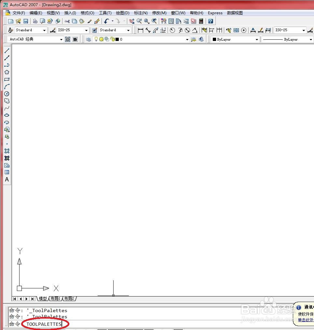Select the Polyline tool
This screenshot has width=314, height=330.
coord(7,65)
